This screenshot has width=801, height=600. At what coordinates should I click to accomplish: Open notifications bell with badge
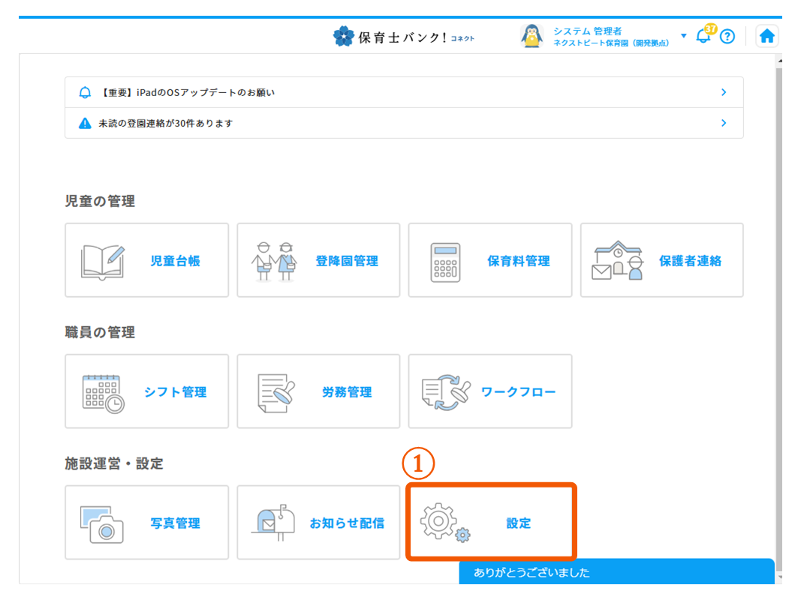(704, 35)
